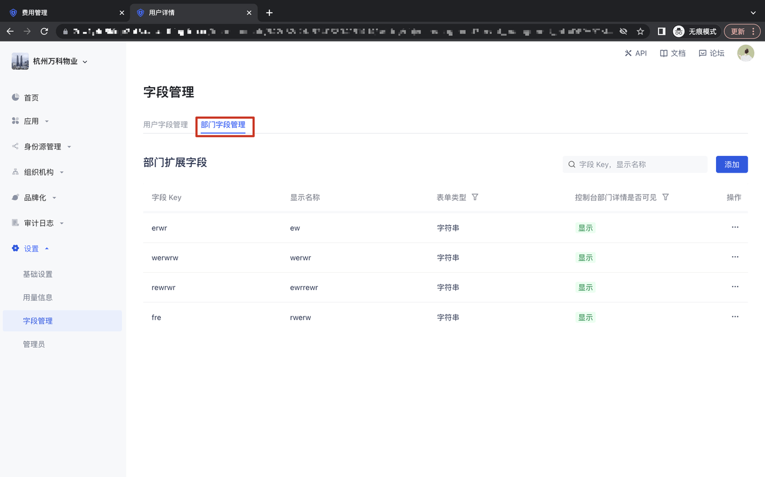Reload the page with browser refresh icon
The image size is (765, 477).
coord(44,31)
